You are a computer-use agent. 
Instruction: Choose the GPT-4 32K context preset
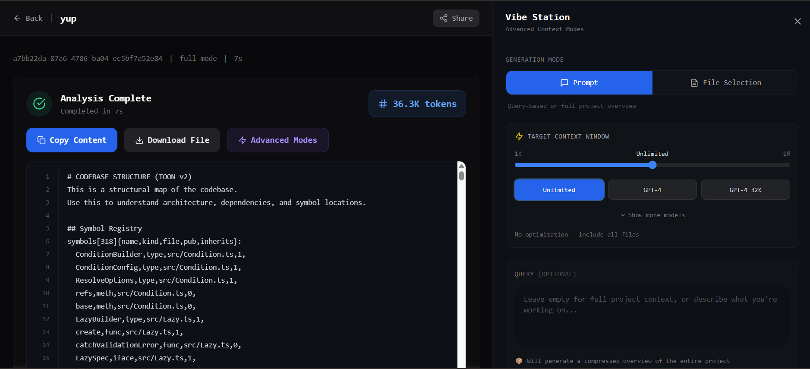coord(746,190)
